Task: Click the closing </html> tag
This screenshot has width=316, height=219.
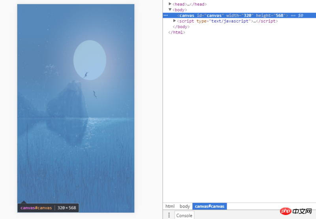Action: [x=177, y=32]
